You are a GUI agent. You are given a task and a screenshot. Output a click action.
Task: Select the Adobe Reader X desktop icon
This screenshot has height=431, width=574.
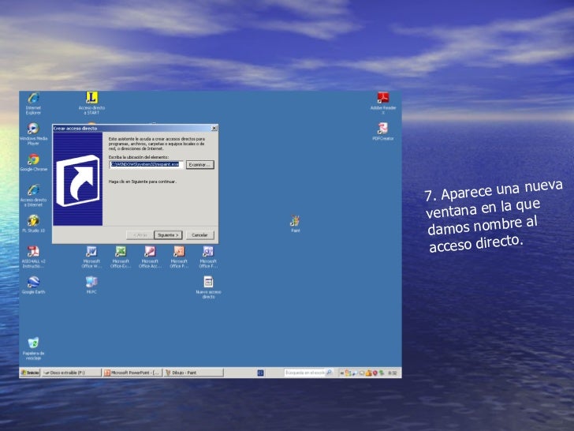coord(383,98)
